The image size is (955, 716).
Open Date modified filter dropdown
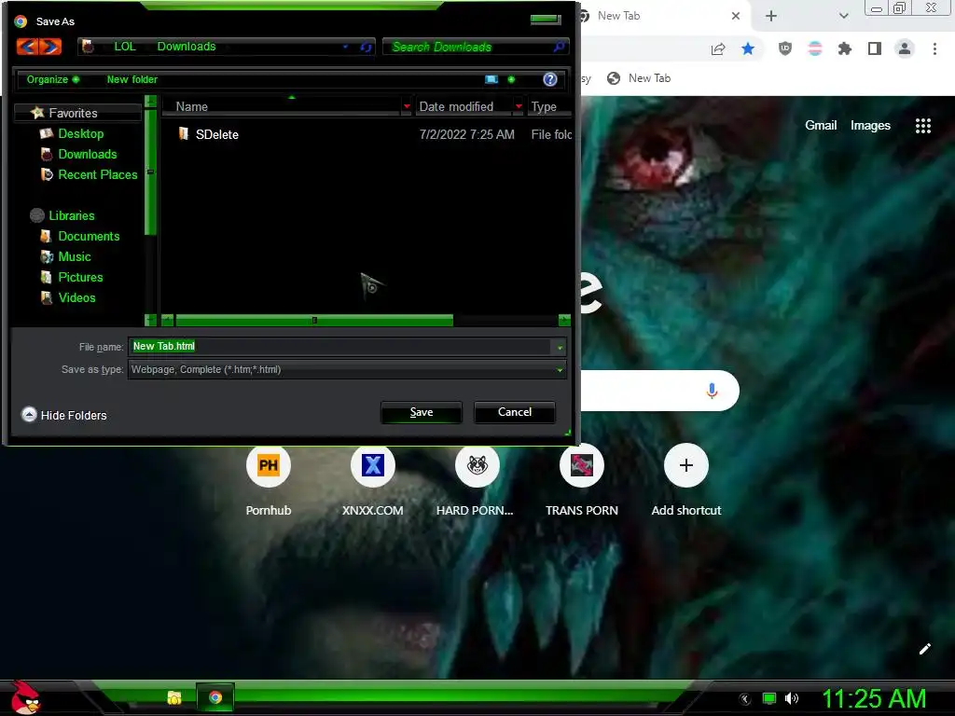[519, 106]
